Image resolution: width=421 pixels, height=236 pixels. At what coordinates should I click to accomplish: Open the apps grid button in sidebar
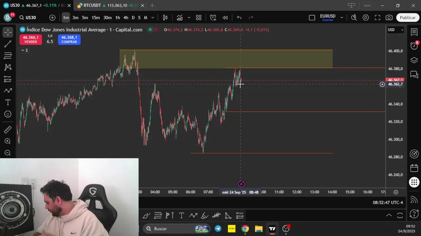414,182
